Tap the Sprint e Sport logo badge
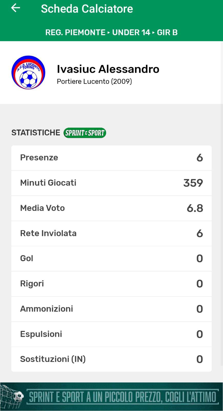This screenshot has width=223, height=411. point(85,133)
